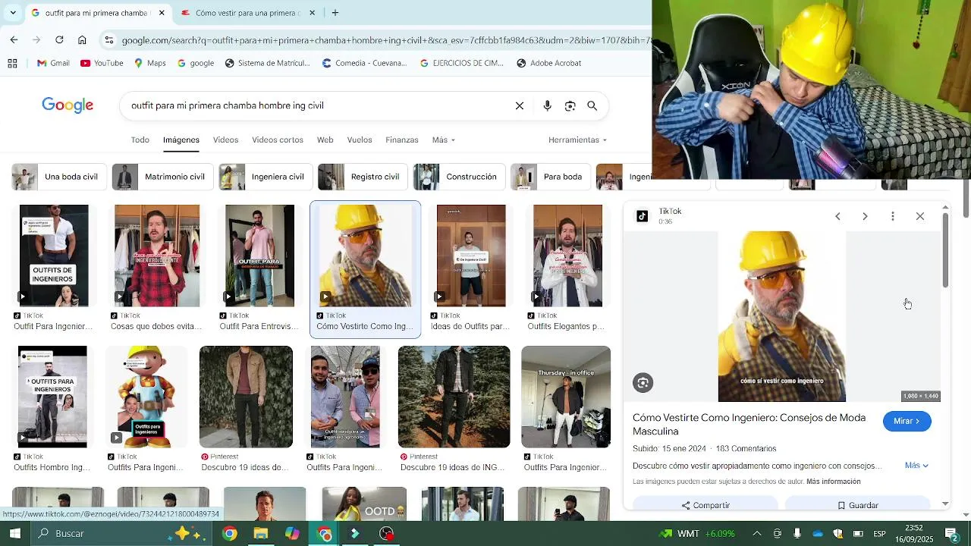971x546 pixels.
Task: Show previous image in preview panel
Action: point(837,216)
